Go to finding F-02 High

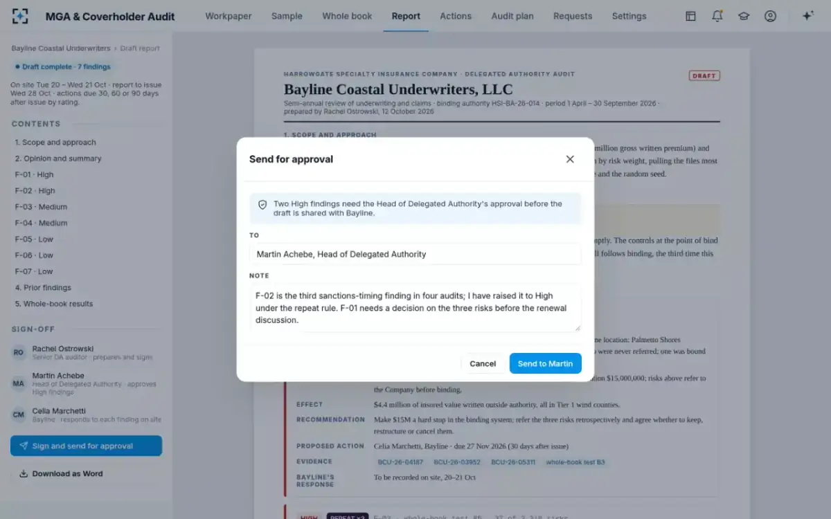35,190
